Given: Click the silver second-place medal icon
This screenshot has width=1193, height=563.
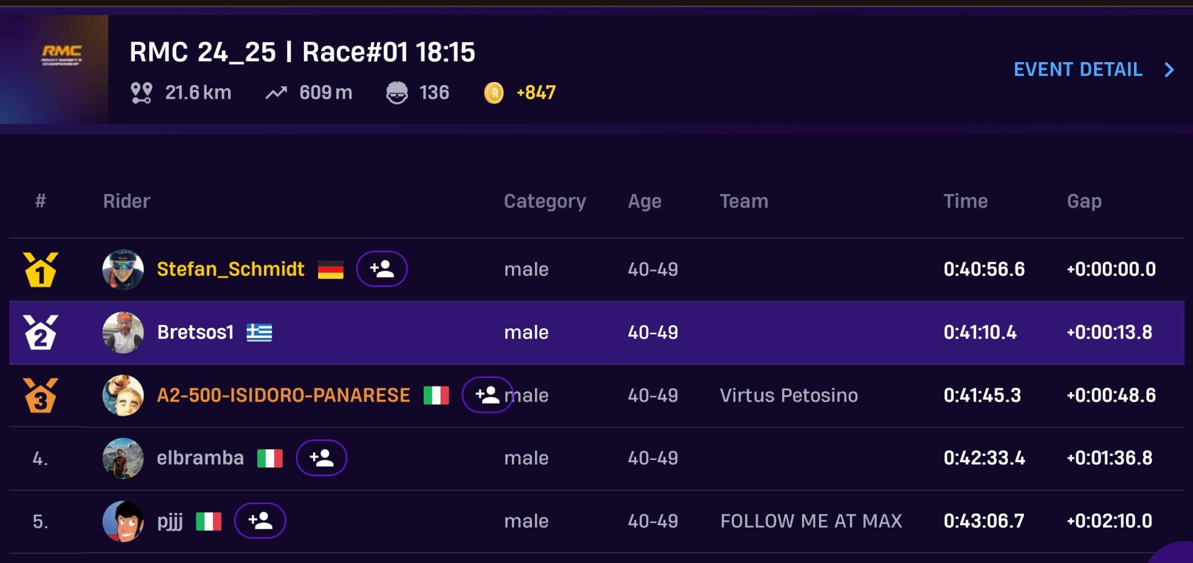Looking at the screenshot, I should click(x=40, y=332).
